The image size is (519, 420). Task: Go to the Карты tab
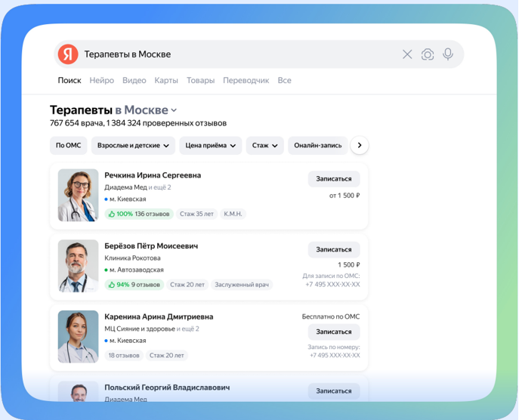[x=166, y=80]
